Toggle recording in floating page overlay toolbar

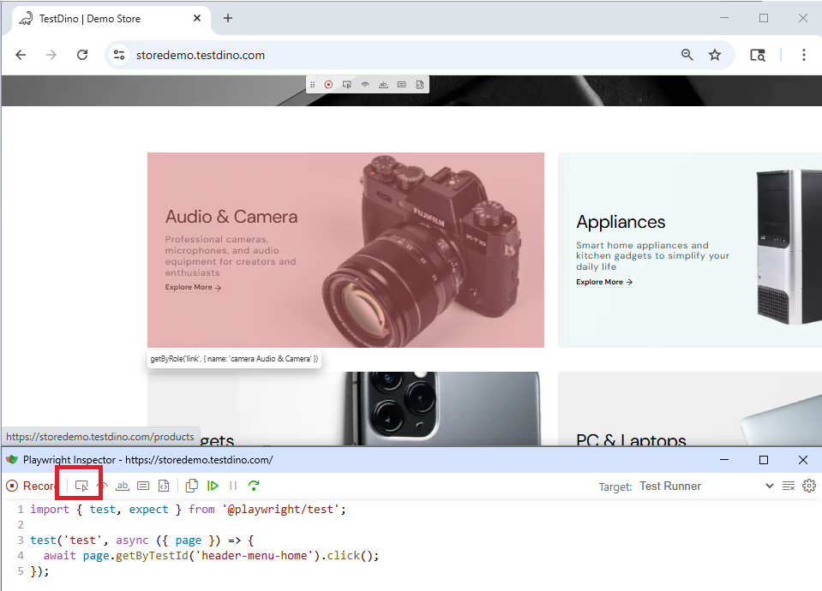click(x=328, y=85)
